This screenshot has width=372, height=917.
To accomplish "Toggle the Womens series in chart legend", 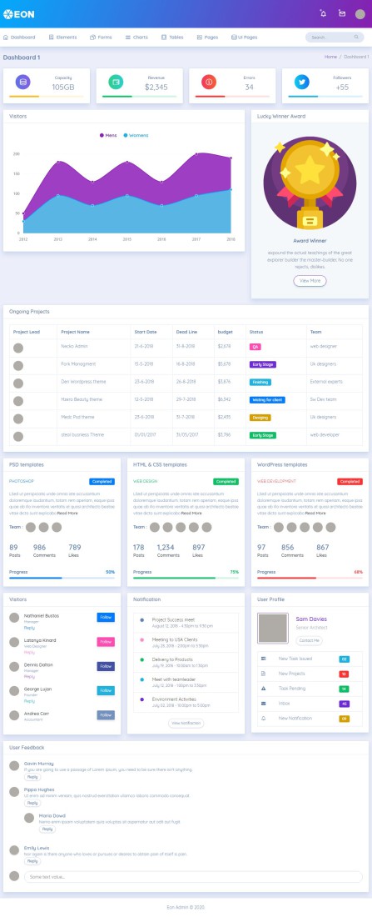I will pos(136,135).
